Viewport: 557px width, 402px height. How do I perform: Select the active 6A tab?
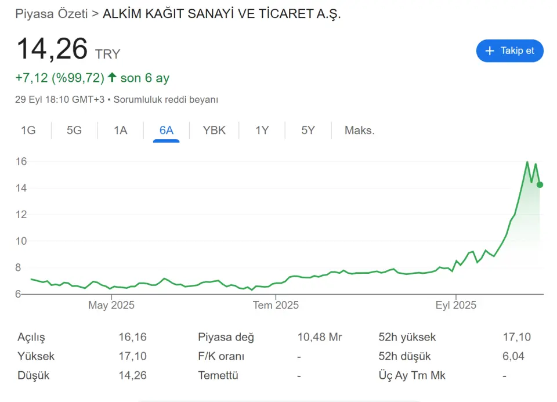pyautogui.click(x=167, y=131)
